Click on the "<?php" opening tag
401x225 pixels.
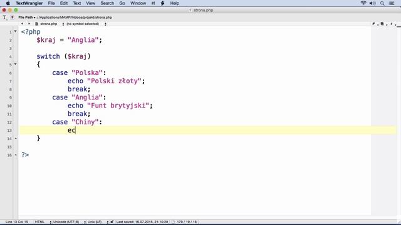tap(31, 32)
